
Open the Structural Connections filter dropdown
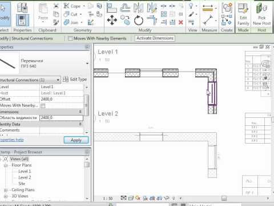pyautogui.click(x=58, y=80)
